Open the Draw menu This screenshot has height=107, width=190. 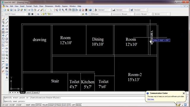pos(41,6)
